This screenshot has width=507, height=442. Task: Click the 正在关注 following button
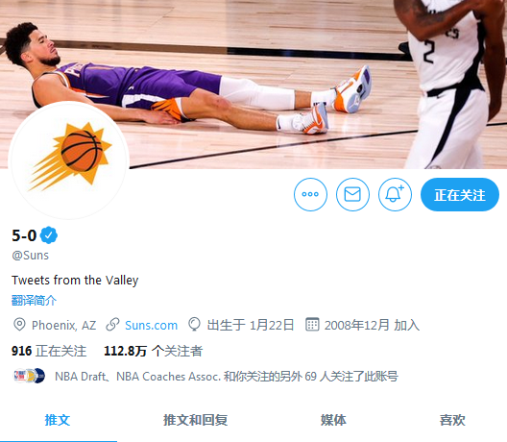pos(459,194)
